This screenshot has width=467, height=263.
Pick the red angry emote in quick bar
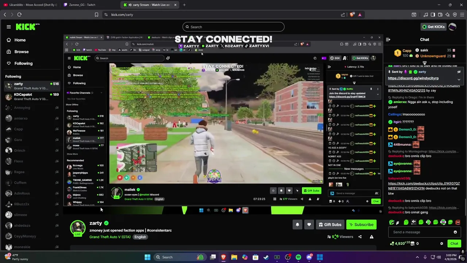(458, 222)
